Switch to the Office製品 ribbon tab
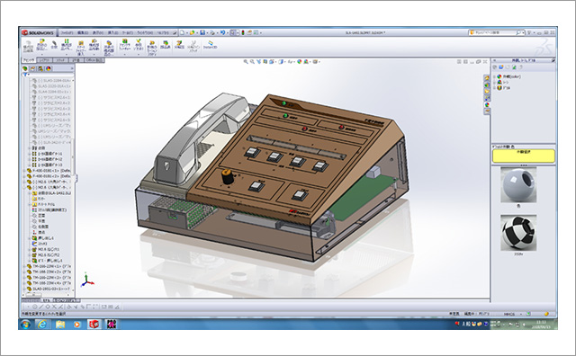Image resolution: width=576 pixels, height=356 pixels. point(94,60)
